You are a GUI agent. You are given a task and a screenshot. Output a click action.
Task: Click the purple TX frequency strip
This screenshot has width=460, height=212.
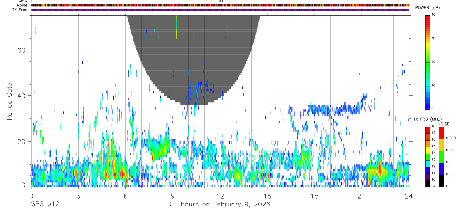tap(220, 10)
